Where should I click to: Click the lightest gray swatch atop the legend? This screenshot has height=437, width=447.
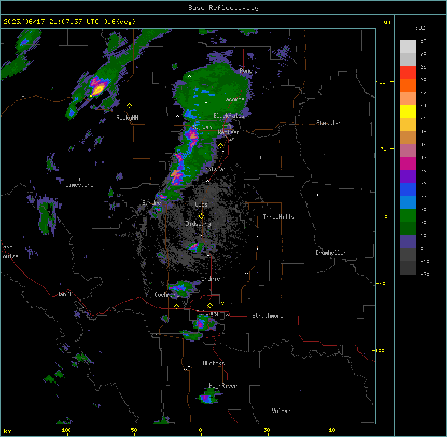click(x=408, y=47)
